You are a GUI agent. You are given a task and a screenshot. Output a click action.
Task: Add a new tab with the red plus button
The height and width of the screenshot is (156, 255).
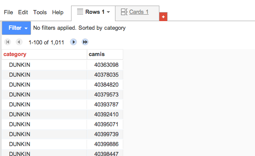163,17
